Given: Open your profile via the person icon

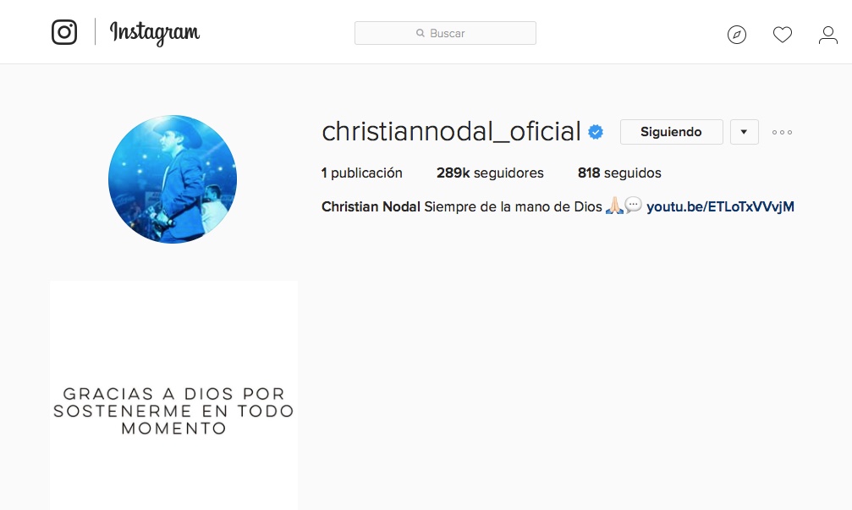Looking at the screenshot, I should tap(828, 35).
